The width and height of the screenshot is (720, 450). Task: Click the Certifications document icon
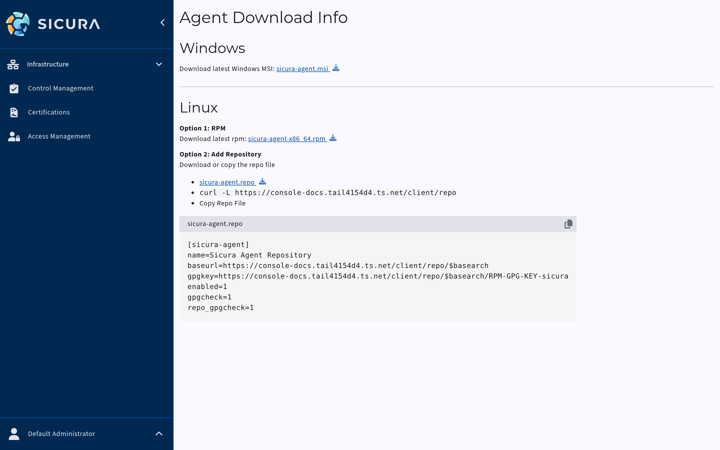[14, 112]
